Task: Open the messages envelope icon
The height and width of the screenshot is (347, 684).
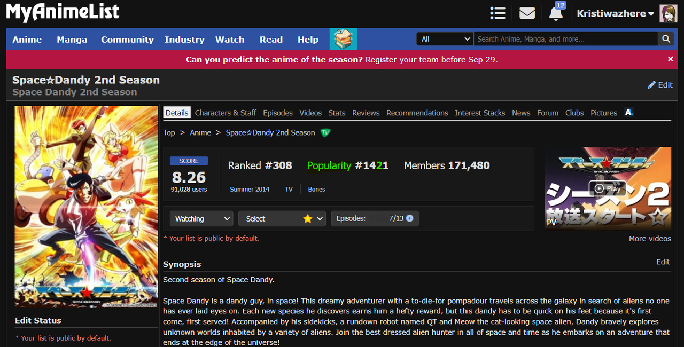Action: pyautogui.click(x=527, y=13)
